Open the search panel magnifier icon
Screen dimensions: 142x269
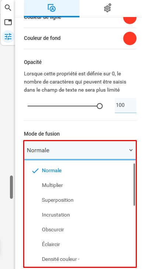pyautogui.click(x=8, y=8)
